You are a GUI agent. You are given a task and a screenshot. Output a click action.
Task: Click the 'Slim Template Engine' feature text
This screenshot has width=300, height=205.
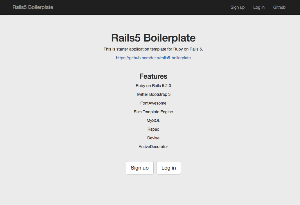click(153, 112)
